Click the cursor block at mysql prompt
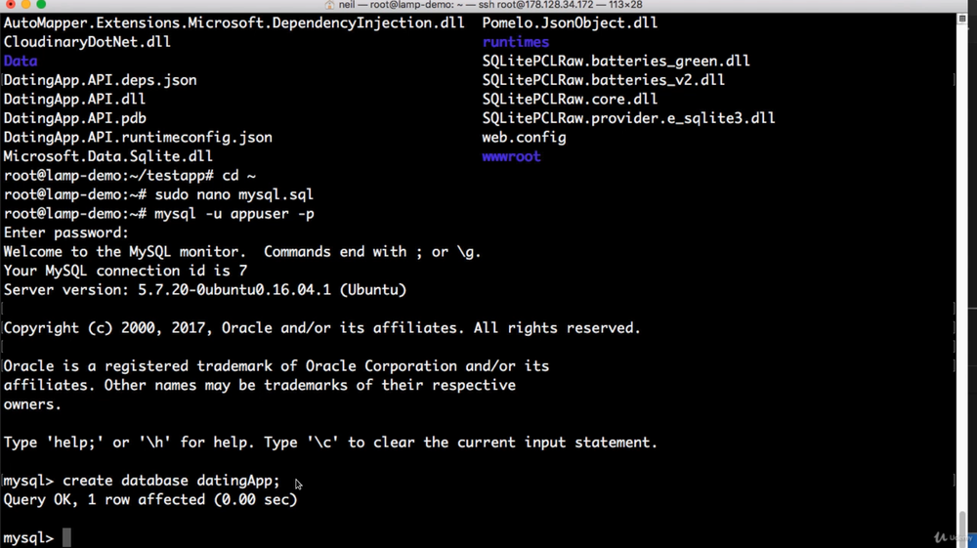 [x=66, y=537]
